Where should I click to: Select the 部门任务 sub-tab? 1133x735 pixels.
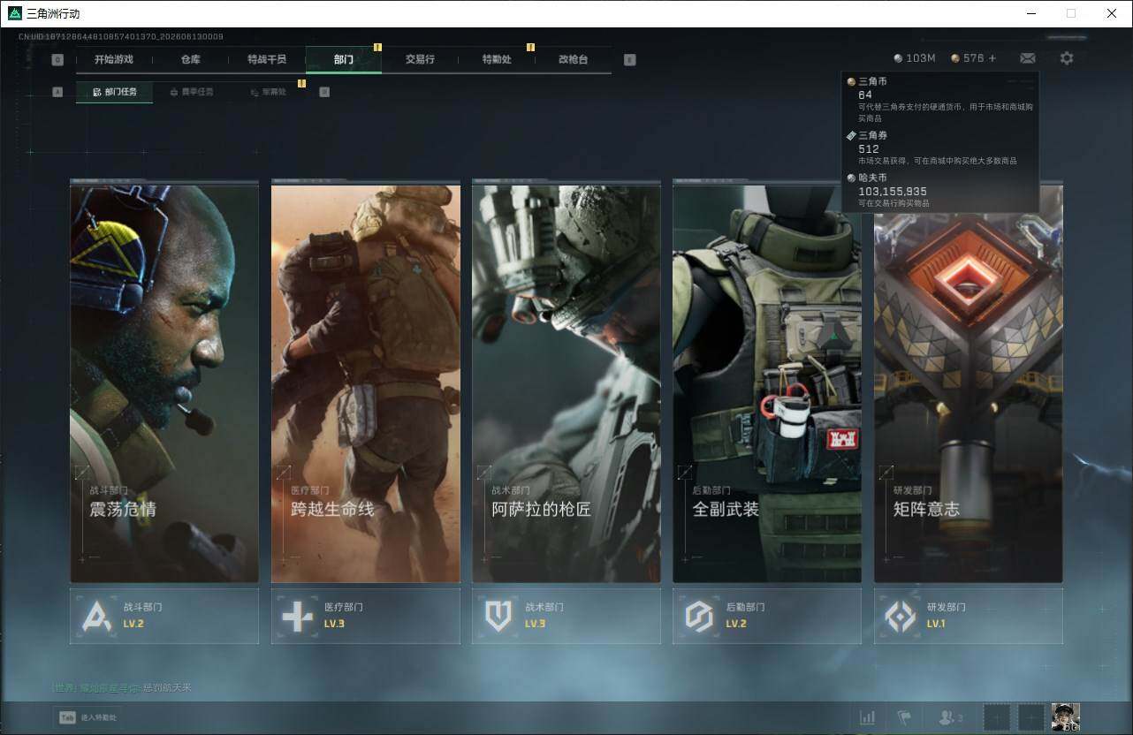point(114,92)
